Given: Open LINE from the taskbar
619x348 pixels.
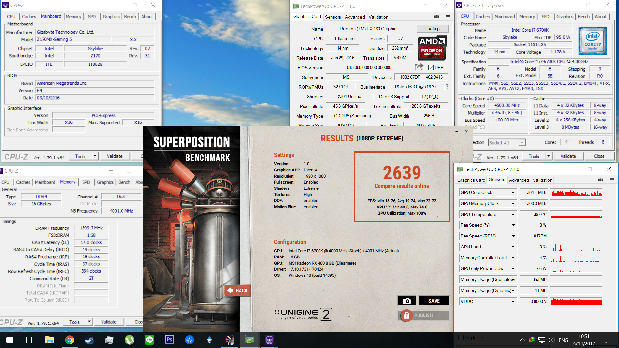Looking at the screenshot, I should [149, 340].
